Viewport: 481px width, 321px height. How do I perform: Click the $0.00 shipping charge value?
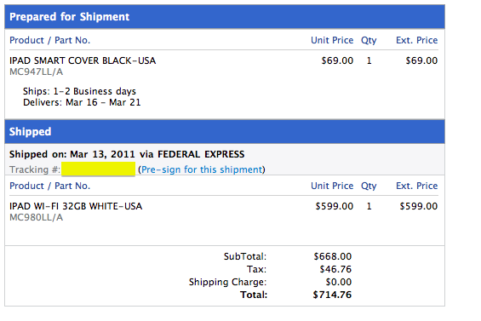click(x=339, y=282)
